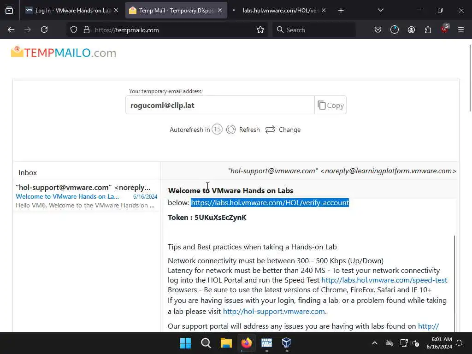The image size is (472, 354).
Task: Reload the current page
Action: [44, 30]
